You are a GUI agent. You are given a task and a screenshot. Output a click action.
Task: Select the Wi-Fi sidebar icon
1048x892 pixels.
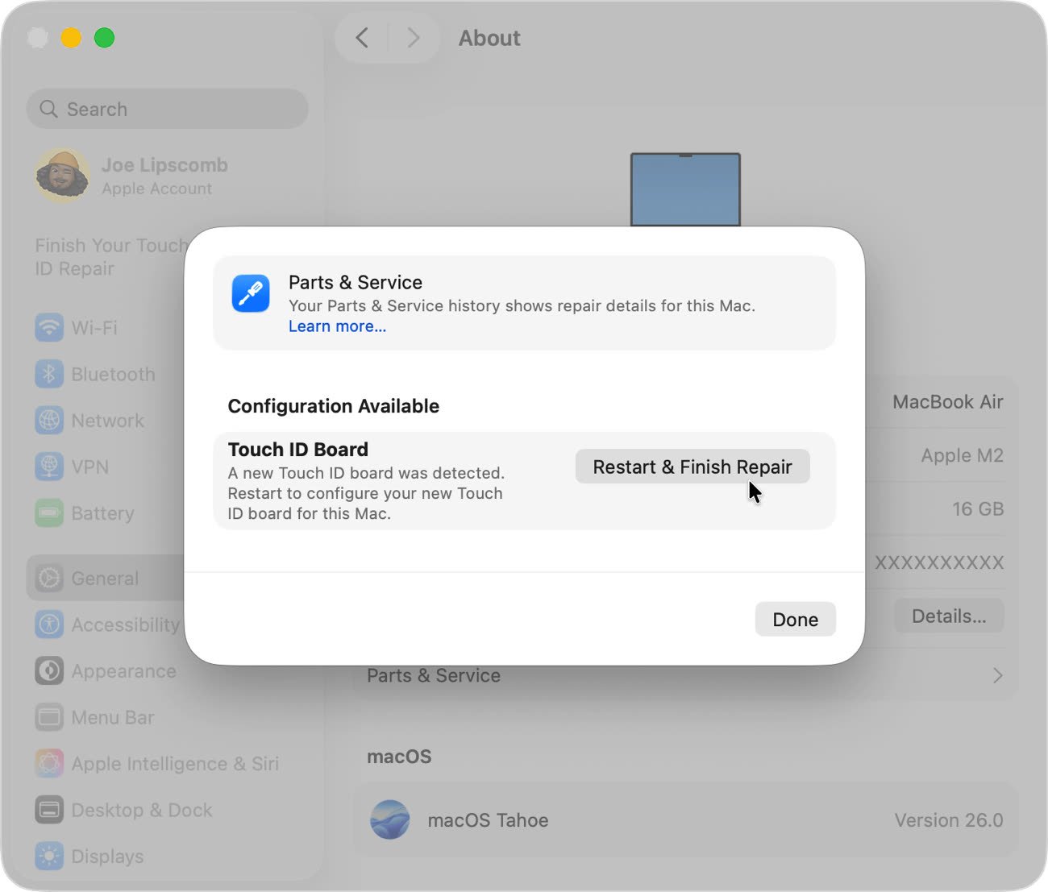[x=49, y=328]
